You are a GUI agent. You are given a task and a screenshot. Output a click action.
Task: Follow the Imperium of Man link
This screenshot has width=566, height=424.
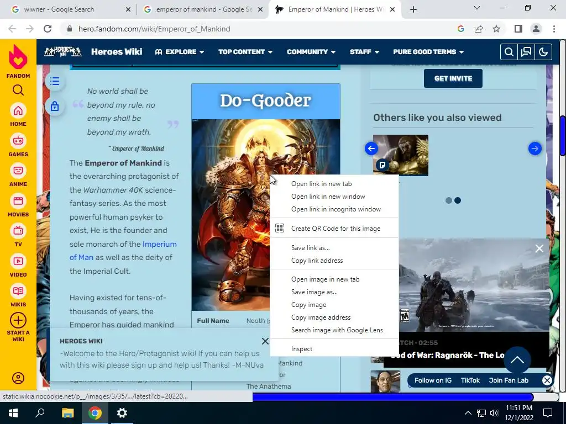pyautogui.click(x=123, y=251)
